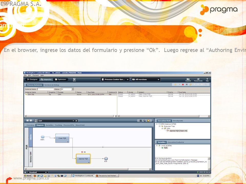Go forward with the right arrow navigation icon
The height and width of the screenshot is (184, 246).
point(31,121)
